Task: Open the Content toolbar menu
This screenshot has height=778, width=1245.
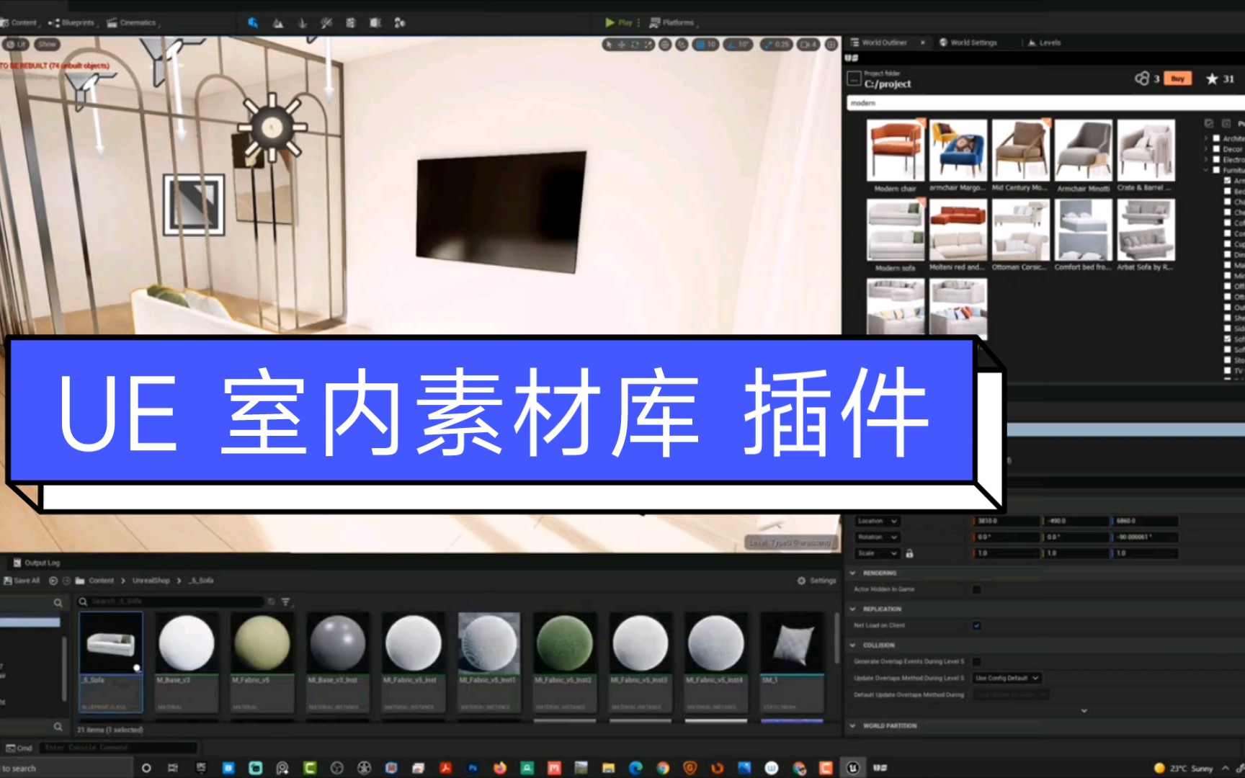Action: coord(19,22)
